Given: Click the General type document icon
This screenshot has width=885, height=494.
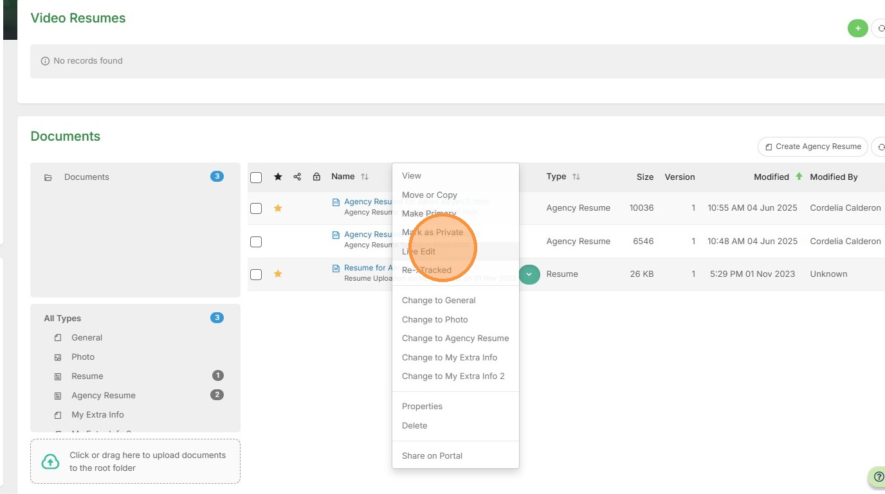Looking at the screenshot, I should point(58,338).
